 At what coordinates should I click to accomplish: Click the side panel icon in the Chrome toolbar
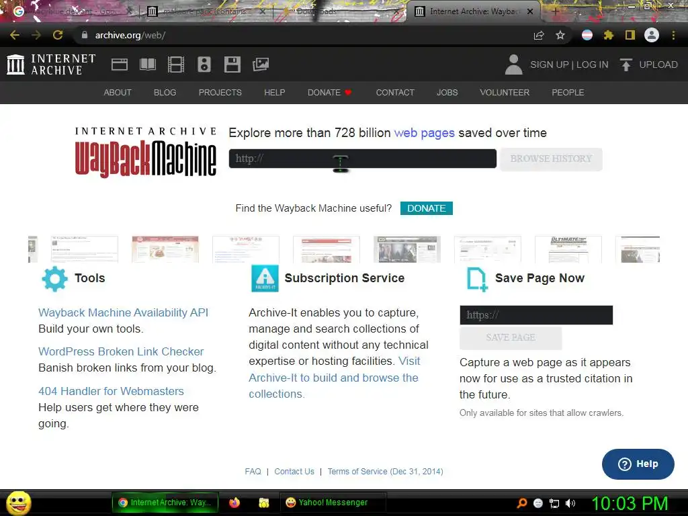tap(630, 35)
